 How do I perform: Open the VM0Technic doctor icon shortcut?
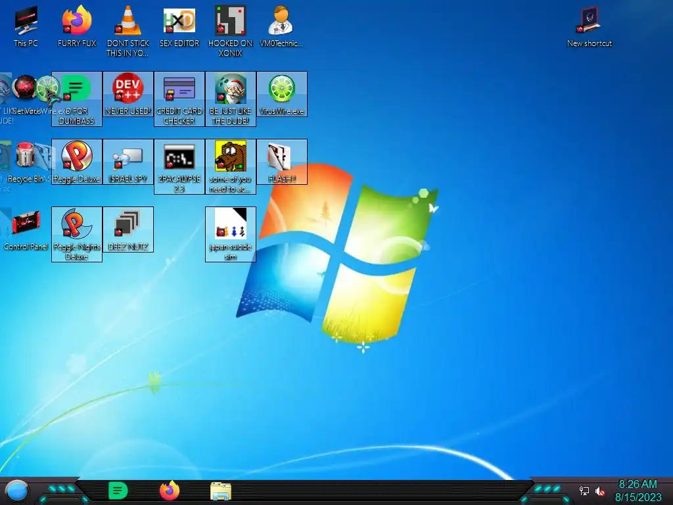pyautogui.click(x=281, y=26)
